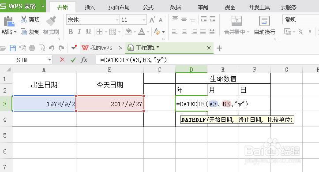Select row 5 header
Screen dimensions: 319x172
pos(5,135)
